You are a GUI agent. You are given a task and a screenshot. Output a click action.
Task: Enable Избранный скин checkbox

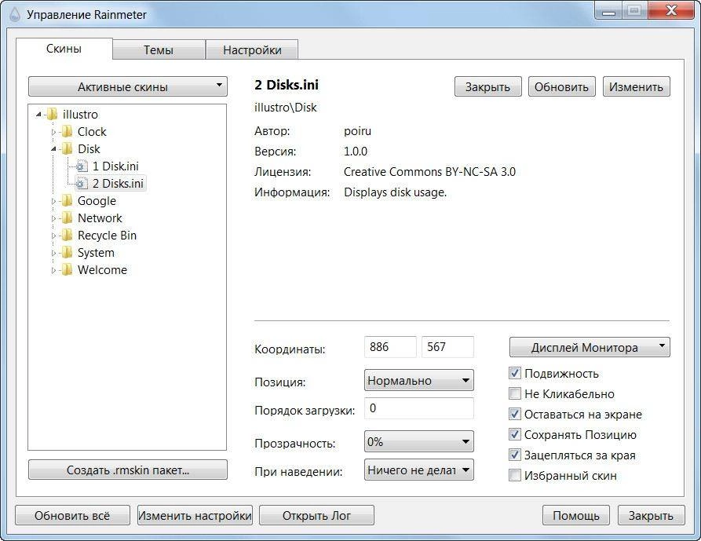[x=515, y=475]
